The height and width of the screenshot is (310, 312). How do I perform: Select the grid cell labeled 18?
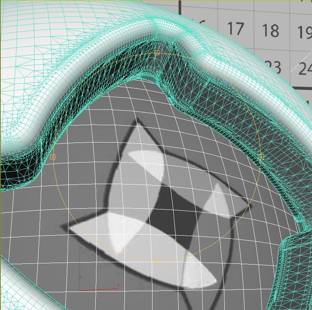pos(270,31)
